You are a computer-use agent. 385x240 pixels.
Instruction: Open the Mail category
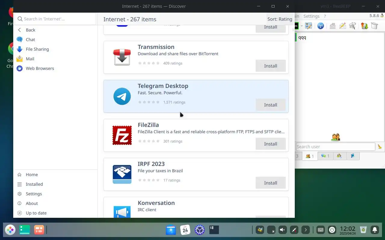(x=55, y=59)
